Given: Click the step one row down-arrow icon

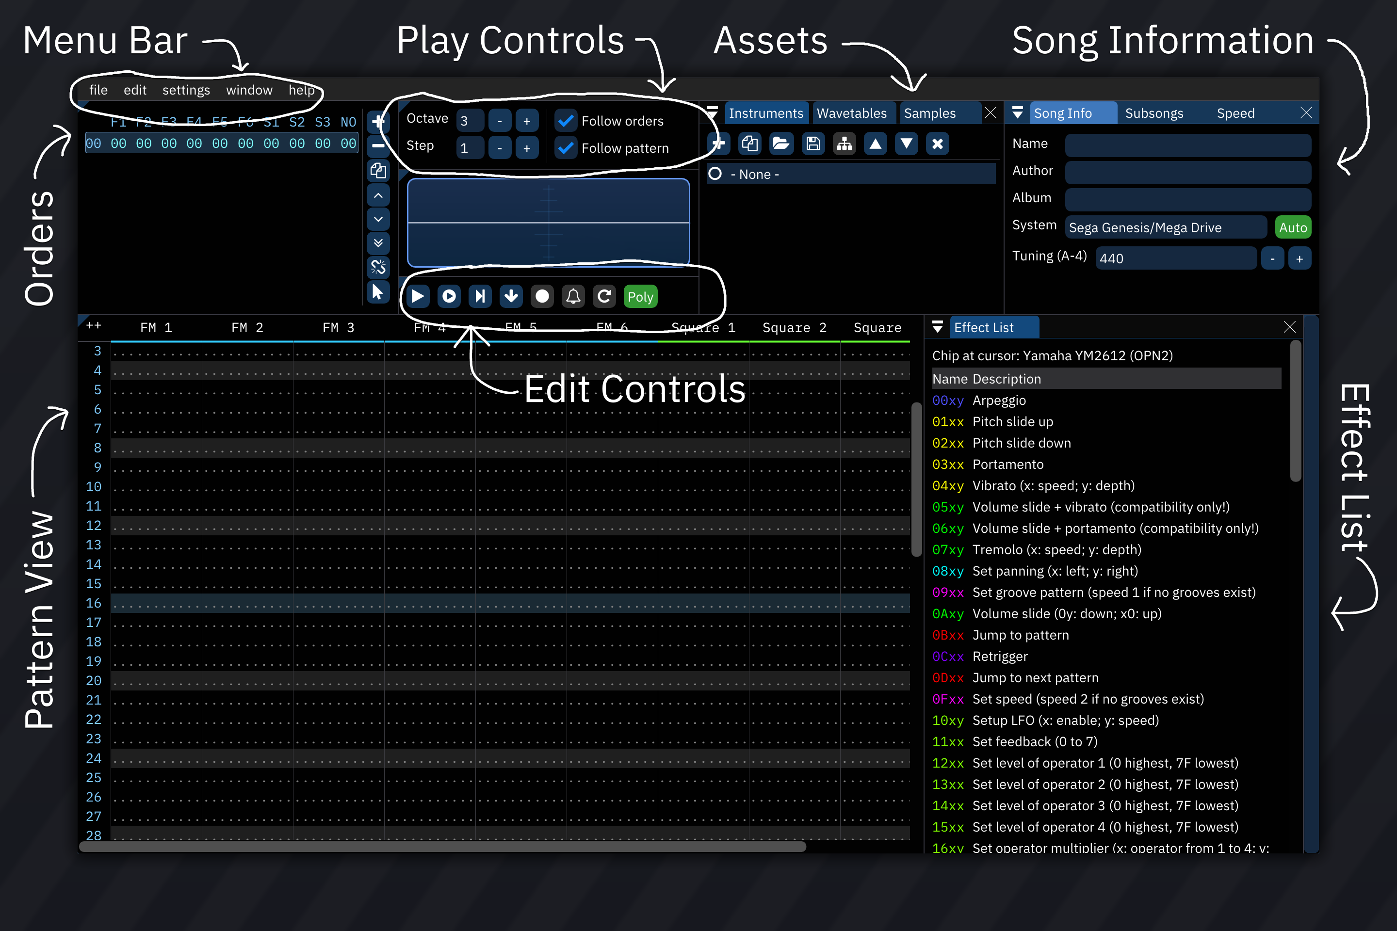Looking at the screenshot, I should [511, 296].
